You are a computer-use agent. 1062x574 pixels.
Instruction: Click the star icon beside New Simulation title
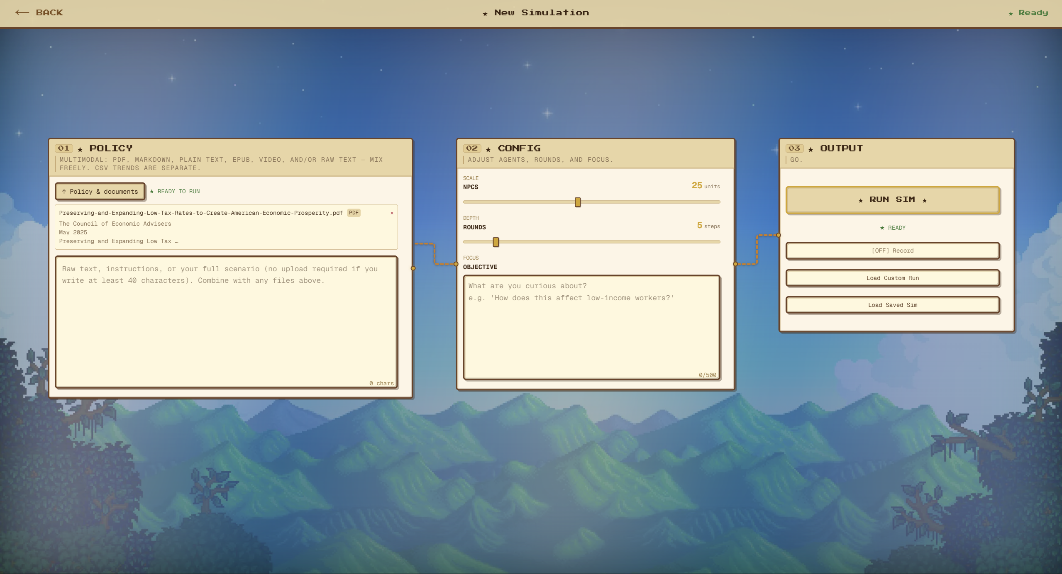pyautogui.click(x=485, y=14)
